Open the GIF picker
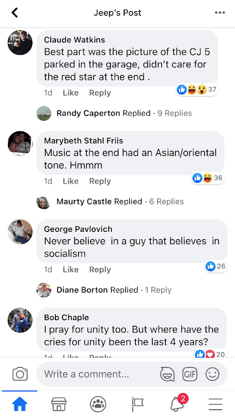 pyautogui.click(x=190, y=374)
